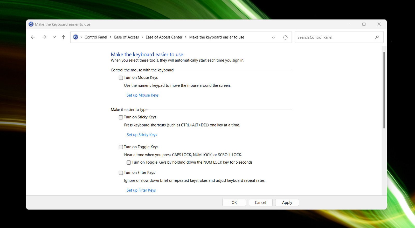
Task: Open the Set up Sticky Keys link
Action: pyautogui.click(x=142, y=135)
